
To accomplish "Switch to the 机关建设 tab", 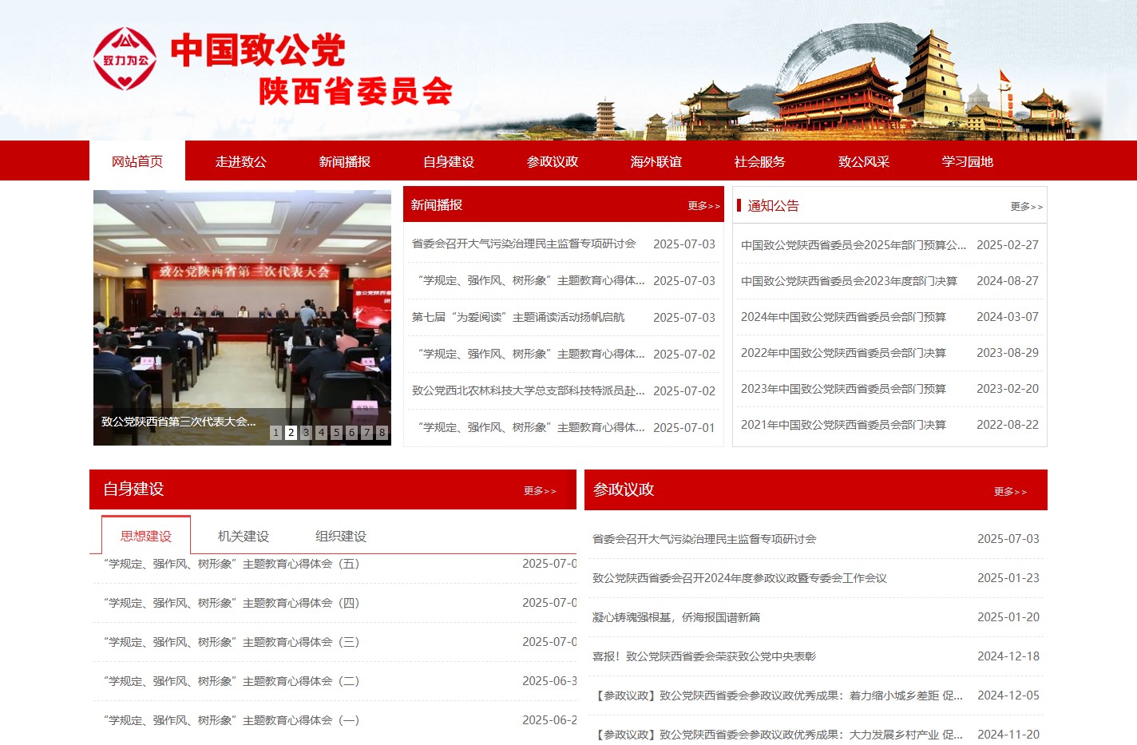I will coord(244,537).
